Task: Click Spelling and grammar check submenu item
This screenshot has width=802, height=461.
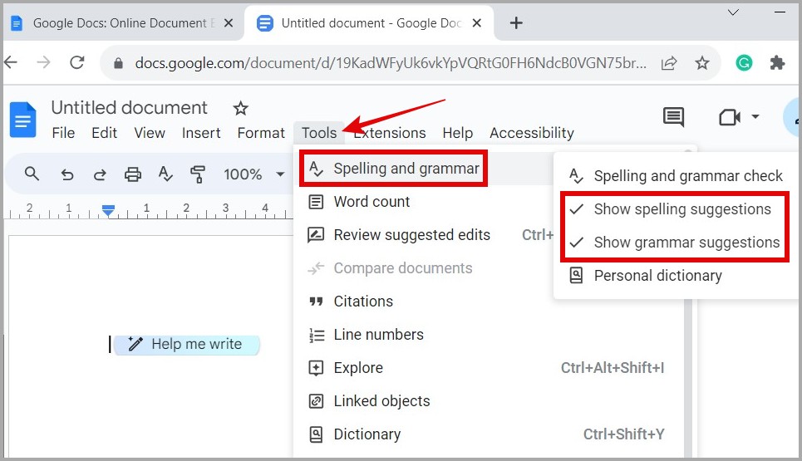Action: pos(677,176)
